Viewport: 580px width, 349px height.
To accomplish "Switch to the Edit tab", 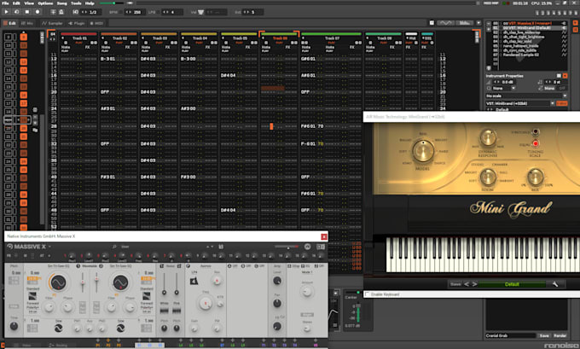I will click(9, 23).
